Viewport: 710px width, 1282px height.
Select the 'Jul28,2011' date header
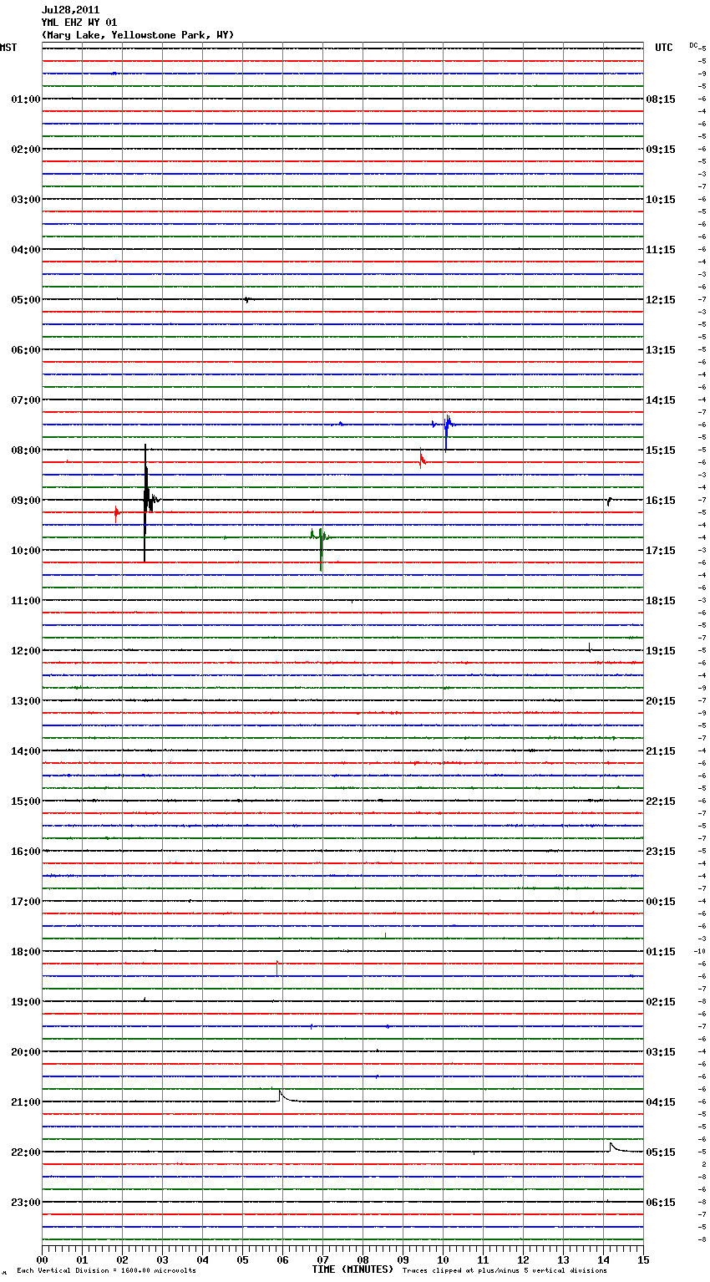click(x=70, y=10)
